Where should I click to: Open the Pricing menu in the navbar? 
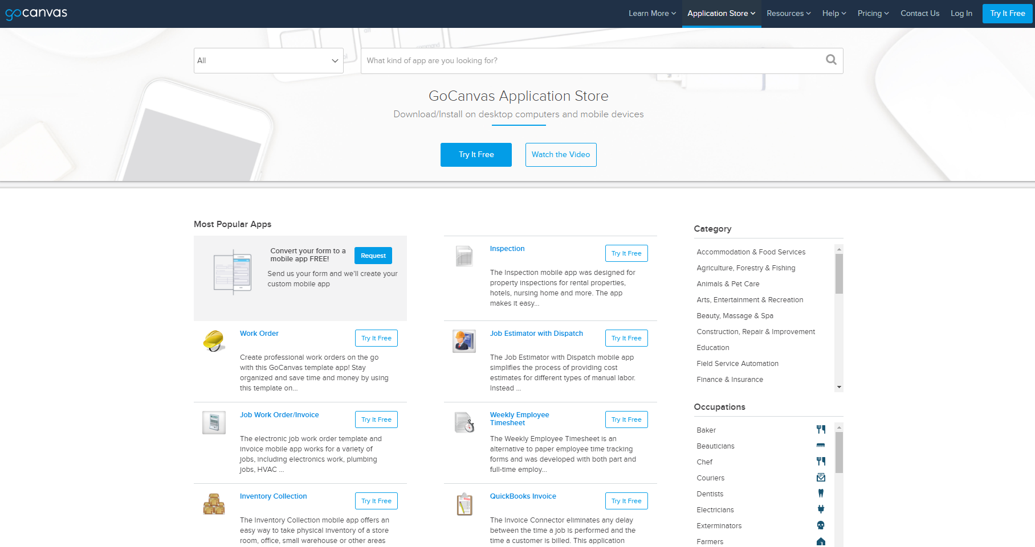[873, 13]
